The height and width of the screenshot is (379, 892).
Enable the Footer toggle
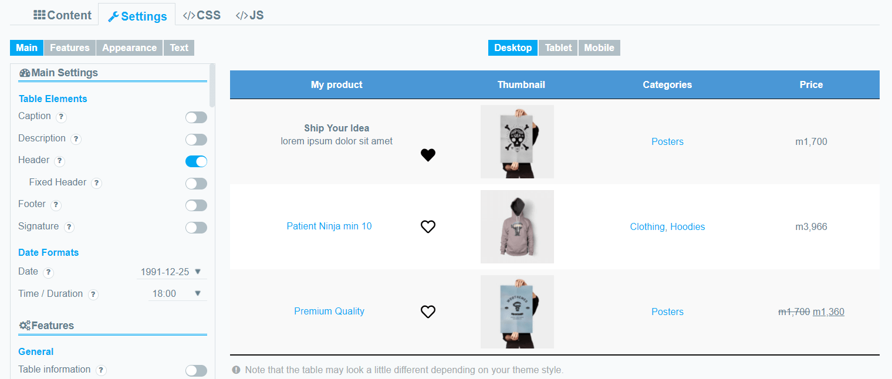coord(196,205)
